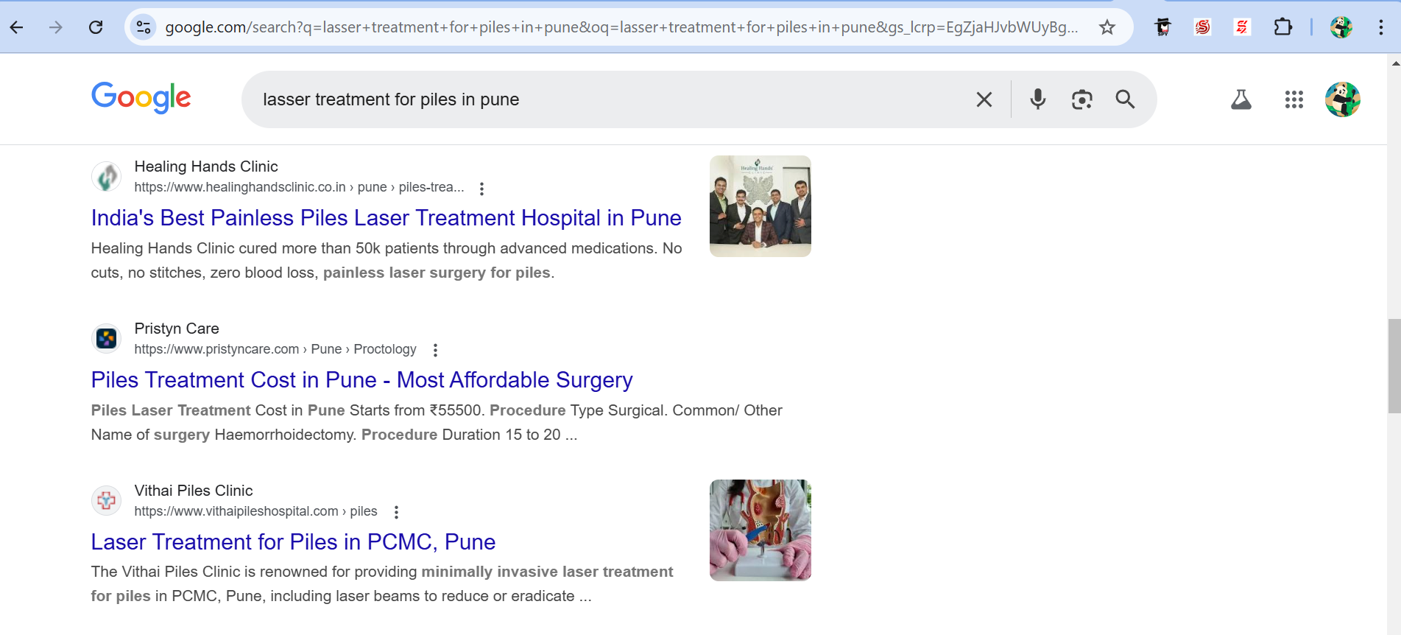Open Piles Treatment Cost in Pune link
Viewport: 1401px width, 635px height.
361,380
